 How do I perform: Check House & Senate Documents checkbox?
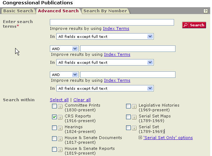[x=54, y=138]
